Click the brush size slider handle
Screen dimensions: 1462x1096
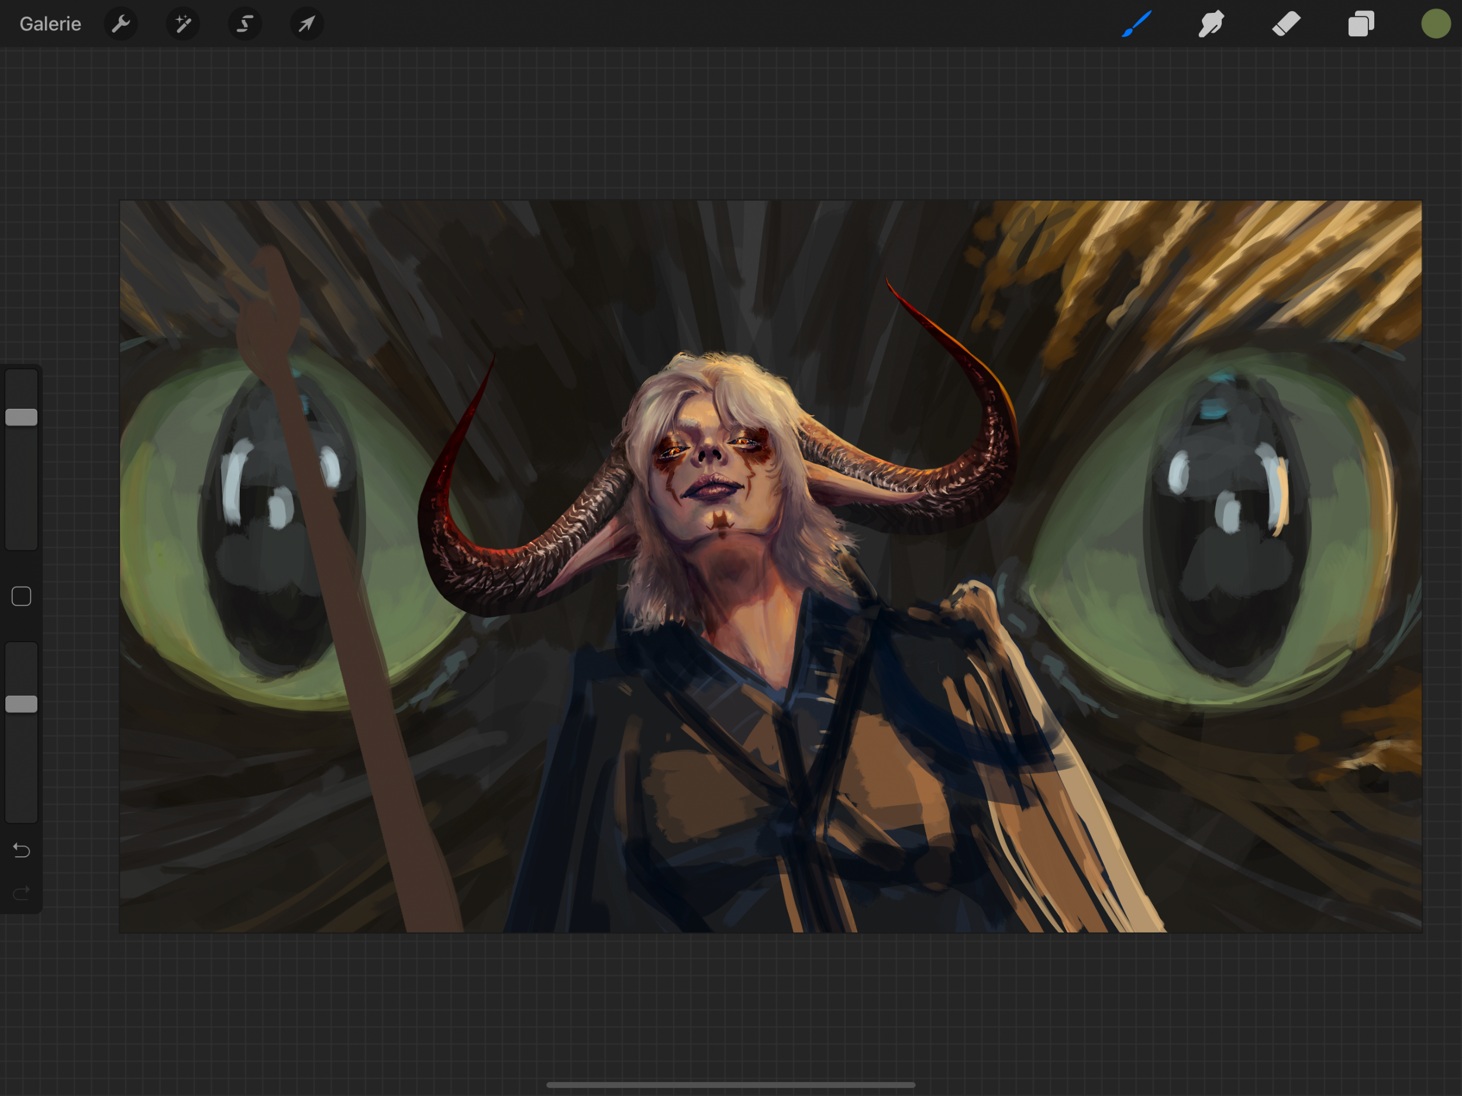point(21,417)
